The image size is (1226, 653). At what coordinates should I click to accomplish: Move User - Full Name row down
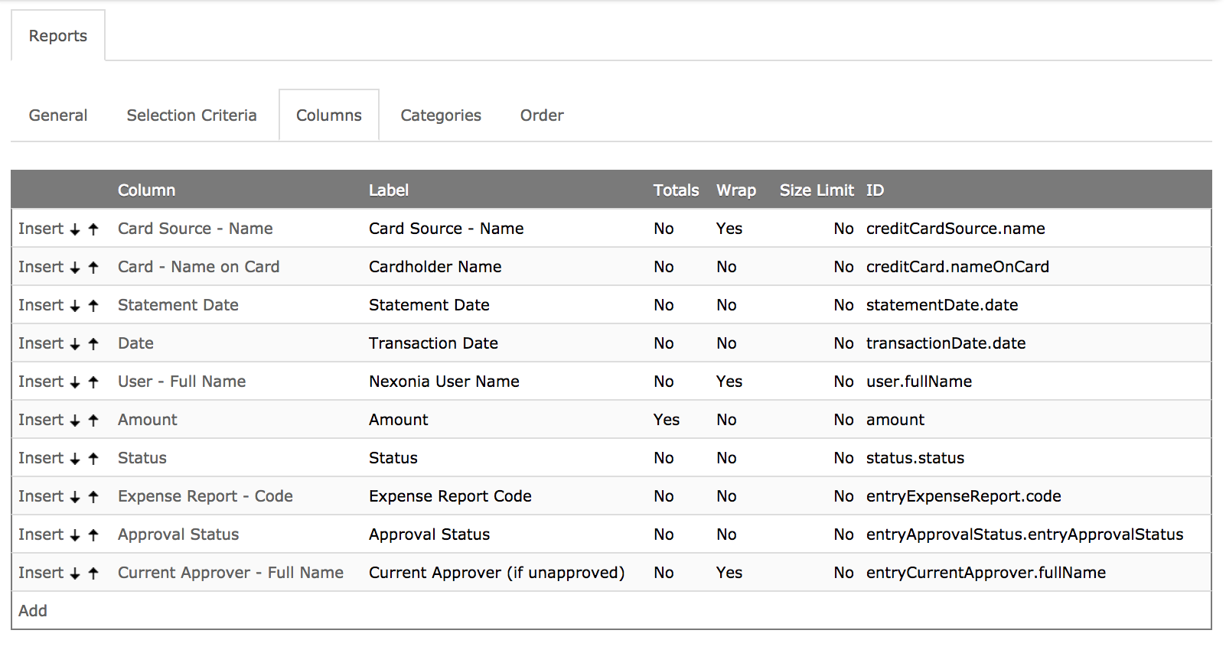(x=75, y=382)
